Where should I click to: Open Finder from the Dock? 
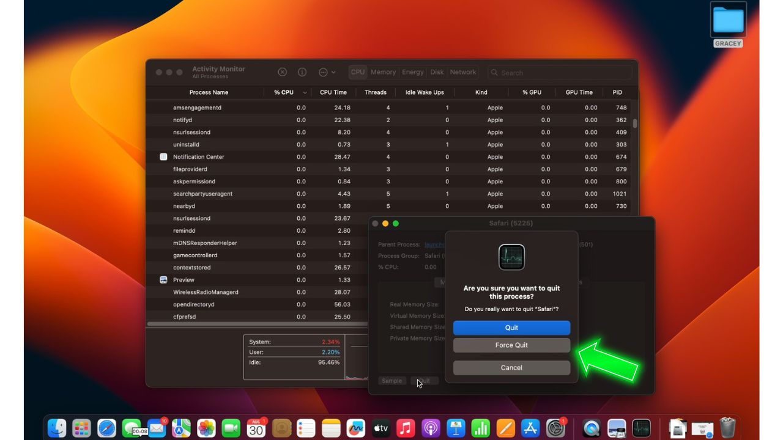(x=57, y=428)
